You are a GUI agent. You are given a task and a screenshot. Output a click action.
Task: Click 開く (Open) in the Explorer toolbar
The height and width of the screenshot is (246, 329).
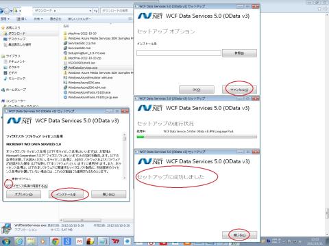coord(22,19)
